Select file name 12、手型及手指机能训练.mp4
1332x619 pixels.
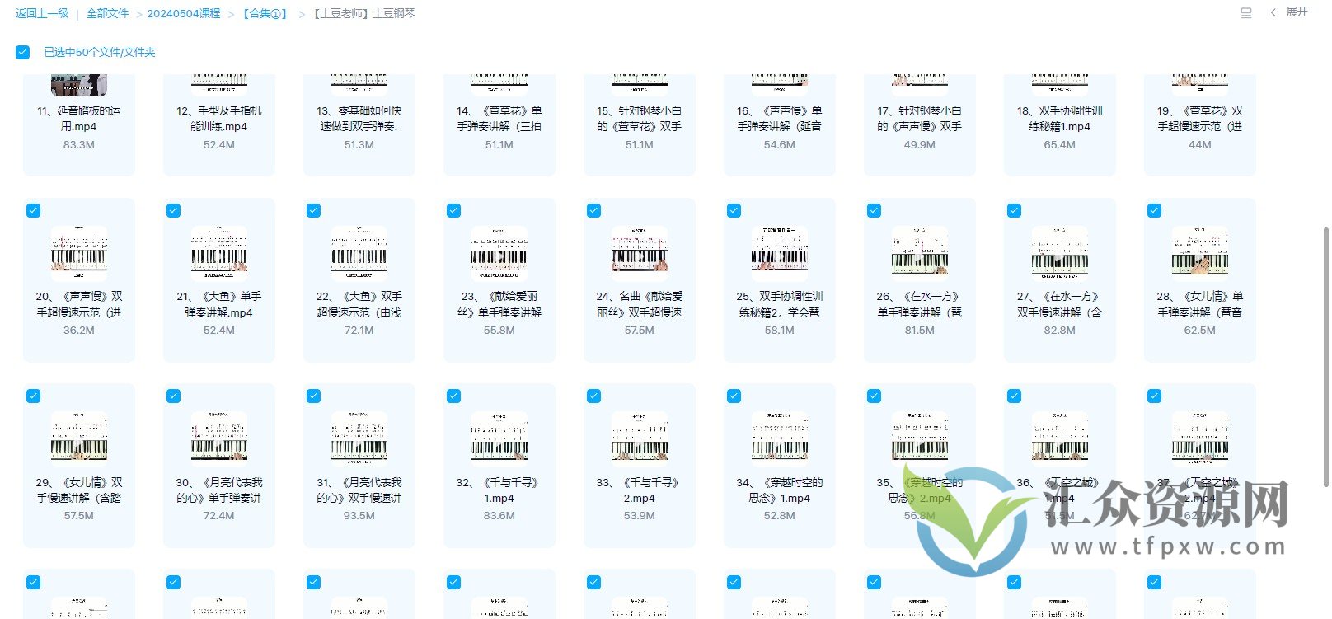219,119
